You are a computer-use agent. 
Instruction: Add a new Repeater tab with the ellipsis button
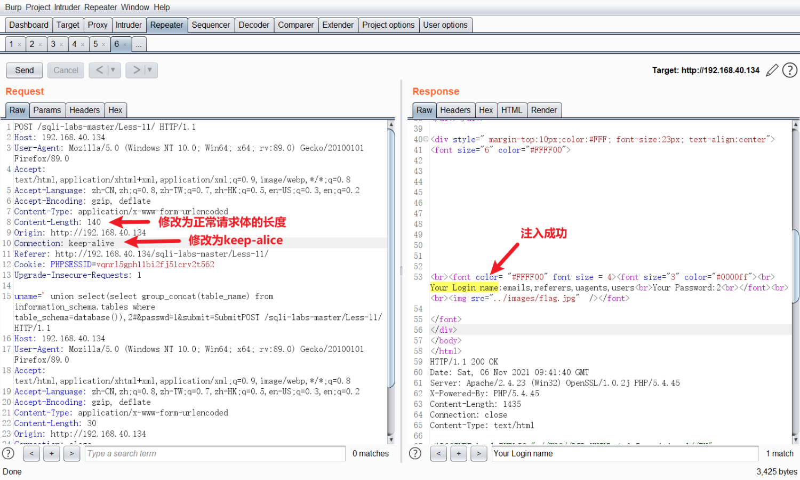point(139,44)
